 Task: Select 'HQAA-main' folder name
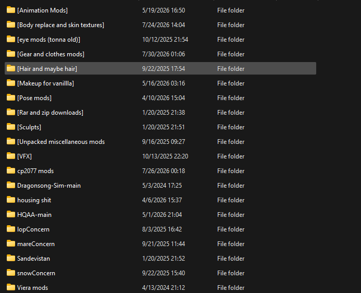(34, 215)
